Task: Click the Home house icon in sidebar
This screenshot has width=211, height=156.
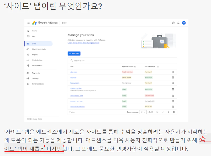Action: [28, 31]
